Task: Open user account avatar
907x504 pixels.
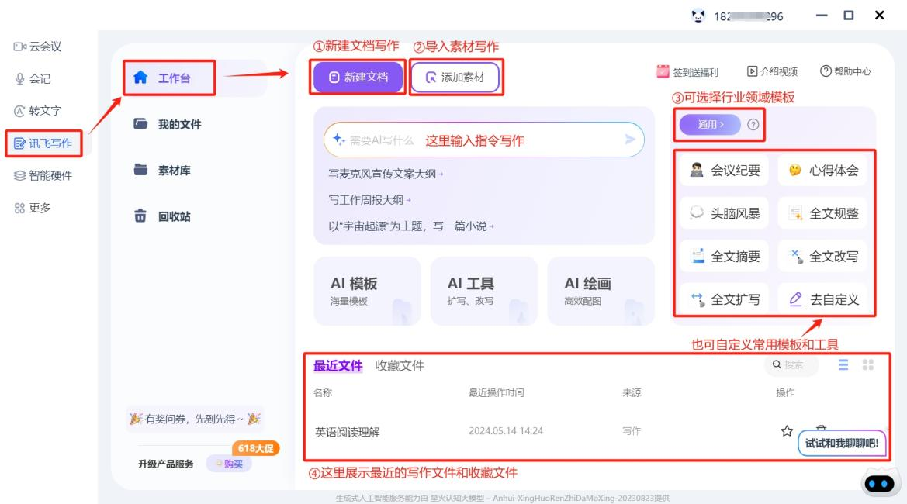Action: coord(698,16)
